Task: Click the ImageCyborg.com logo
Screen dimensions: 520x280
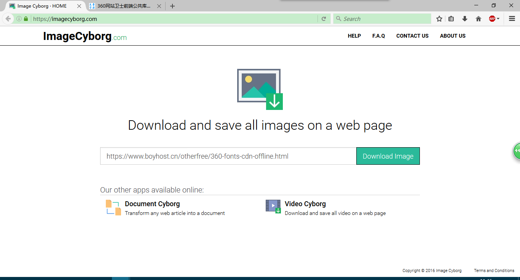Action: [85, 37]
